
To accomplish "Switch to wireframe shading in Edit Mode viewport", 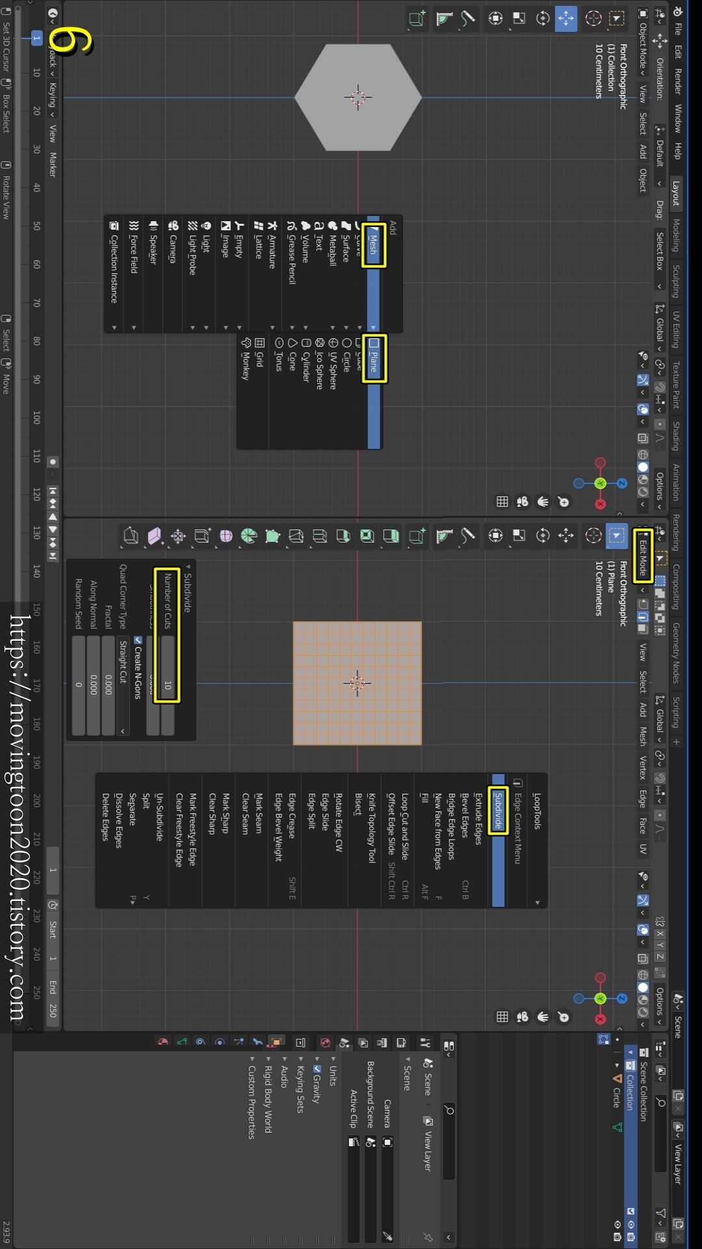I will pyautogui.click(x=643, y=975).
